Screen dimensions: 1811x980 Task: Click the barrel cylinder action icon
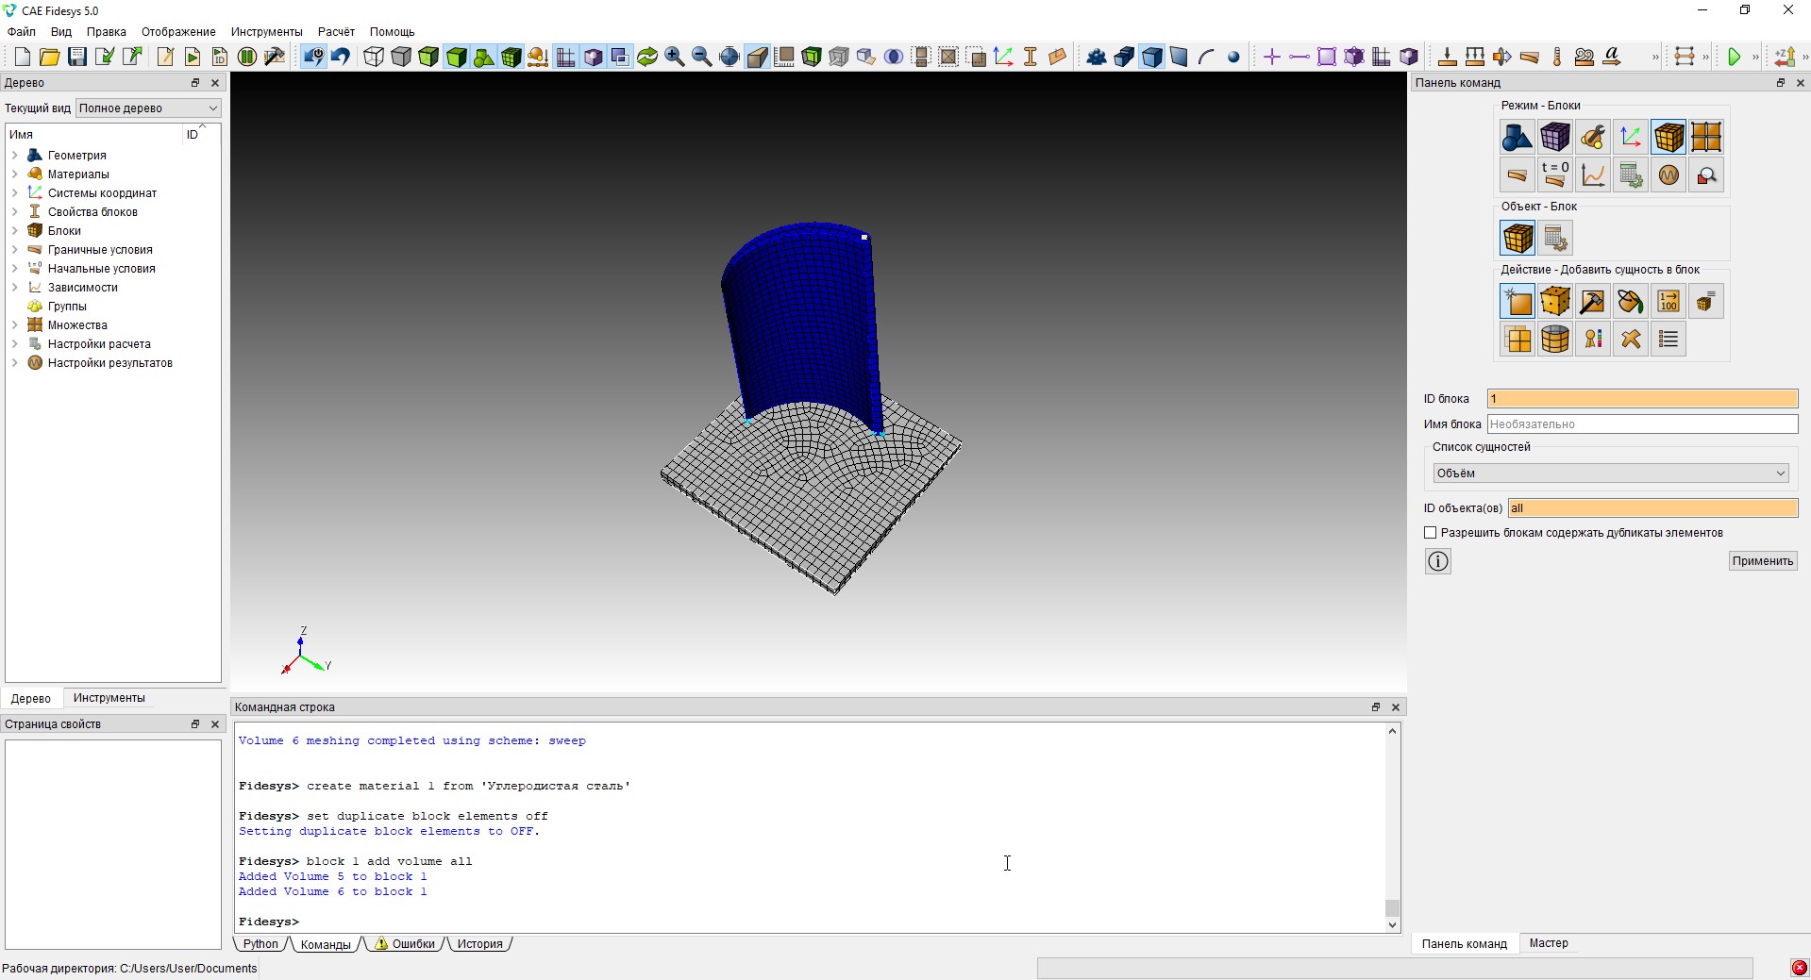(1555, 340)
